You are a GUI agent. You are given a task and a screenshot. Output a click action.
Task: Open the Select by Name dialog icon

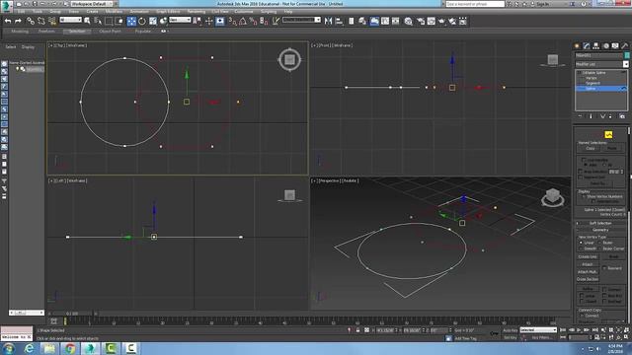click(x=98, y=21)
